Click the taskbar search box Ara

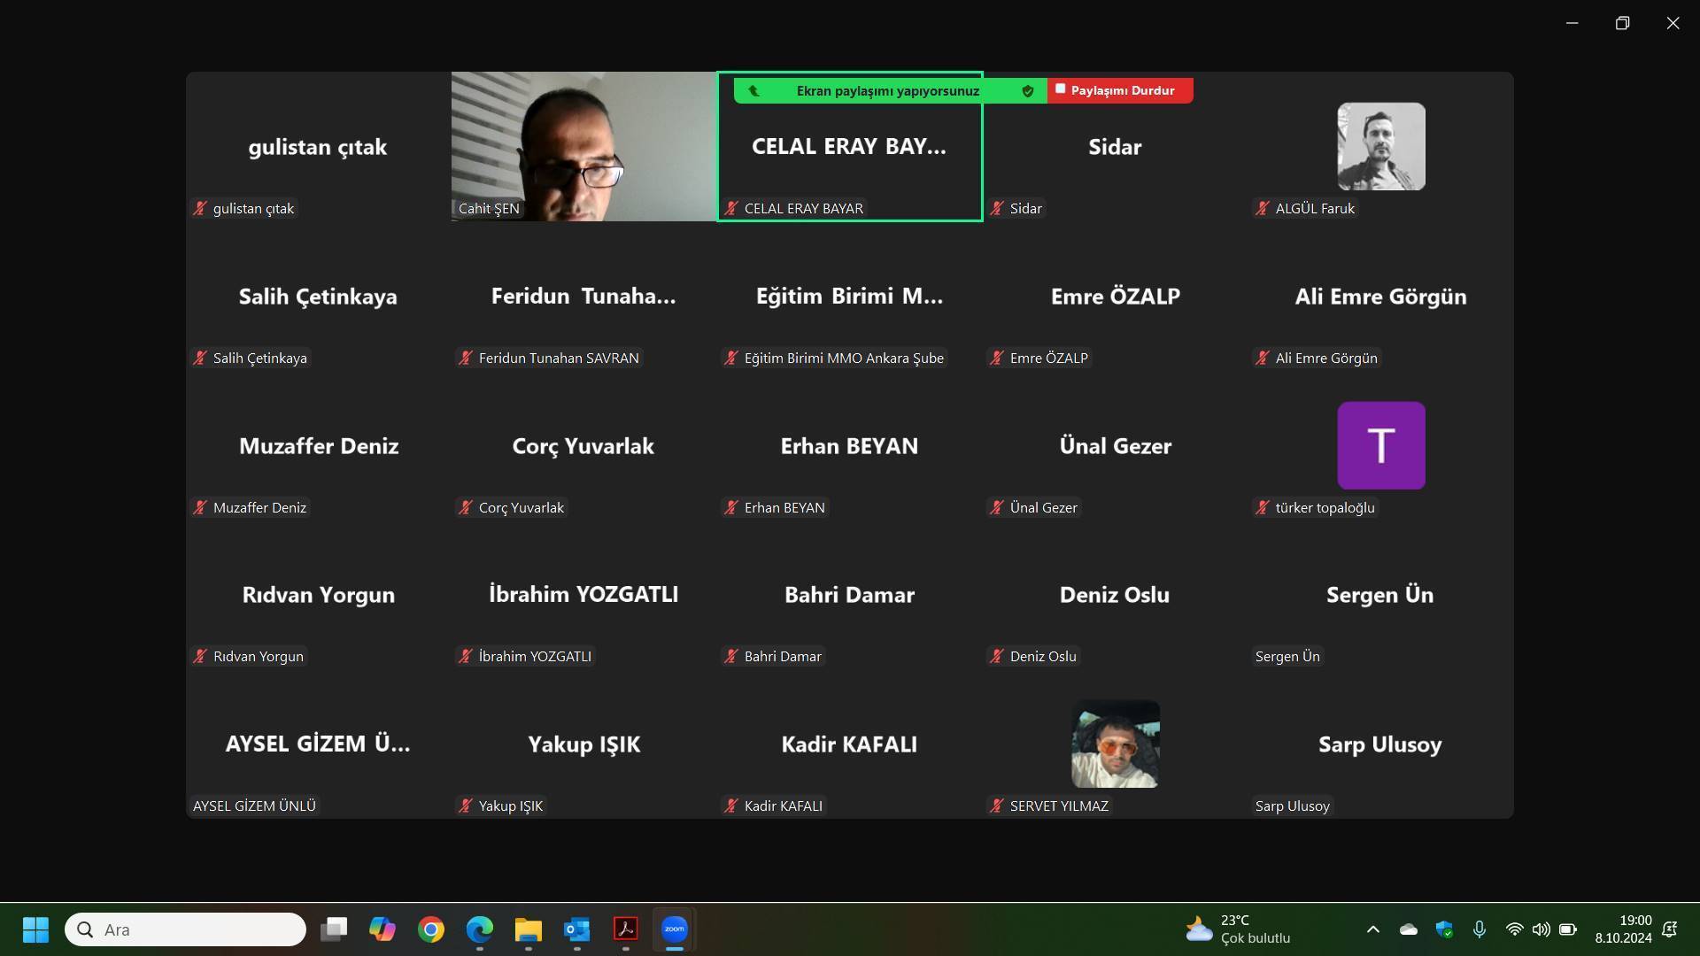186,929
